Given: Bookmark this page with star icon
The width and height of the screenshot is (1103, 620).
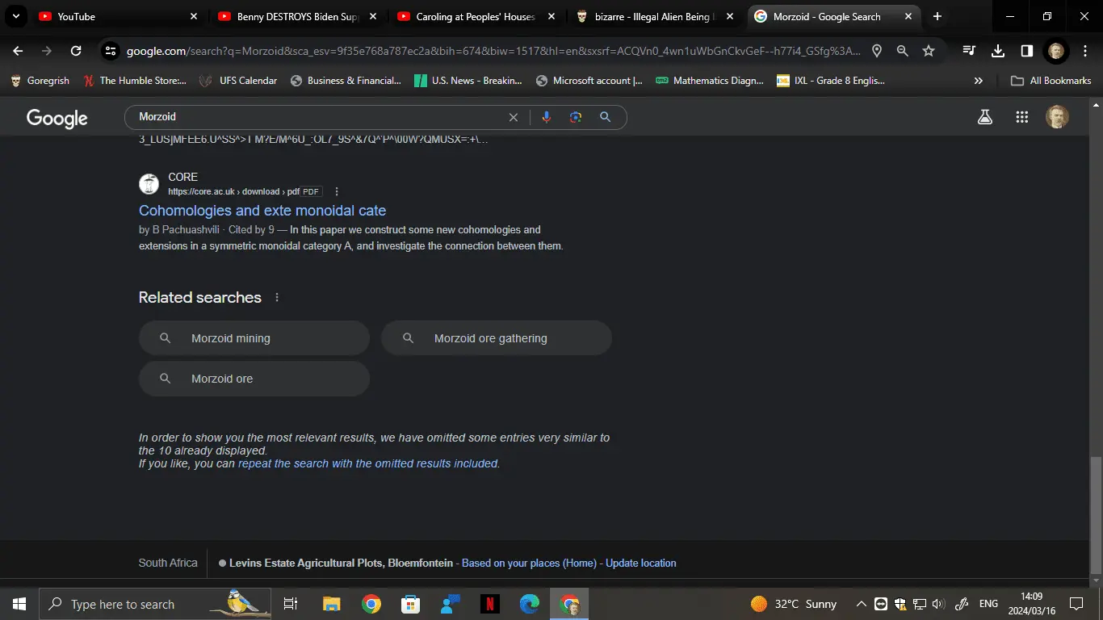Looking at the screenshot, I should pyautogui.click(x=929, y=51).
